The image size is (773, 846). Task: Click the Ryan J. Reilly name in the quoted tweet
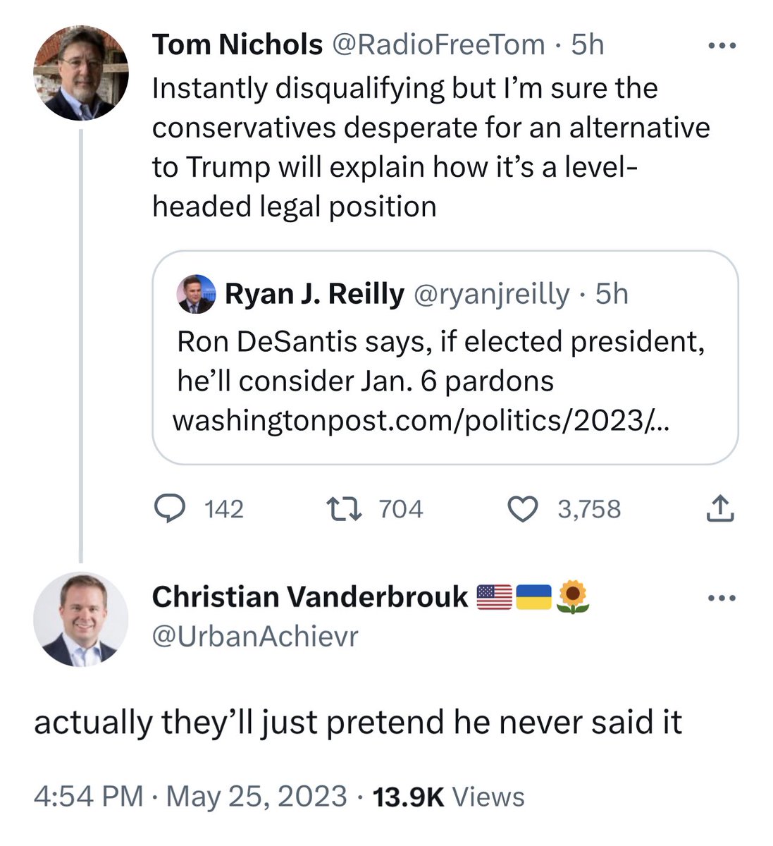point(314,294)
